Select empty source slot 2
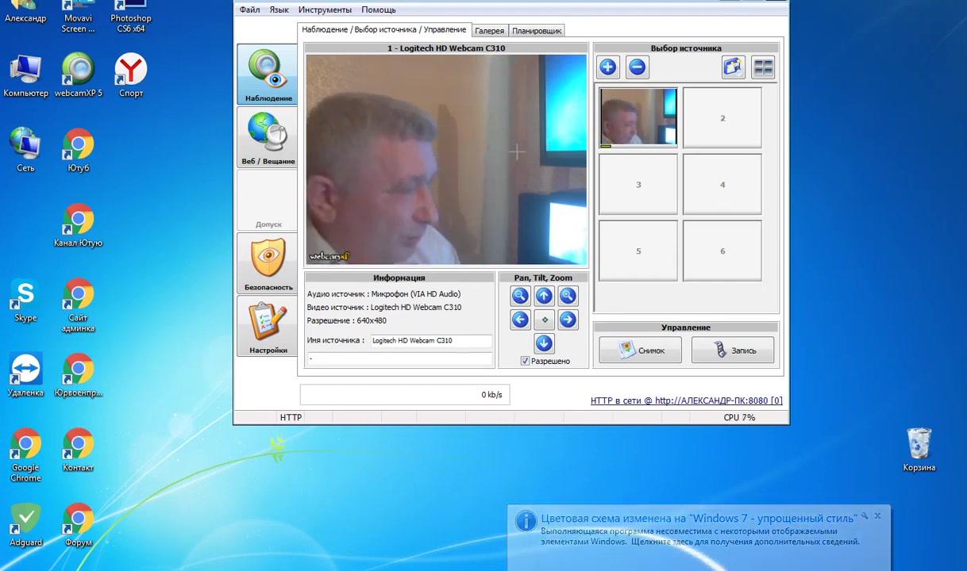The image size is (967, 571). click(722, 118)
